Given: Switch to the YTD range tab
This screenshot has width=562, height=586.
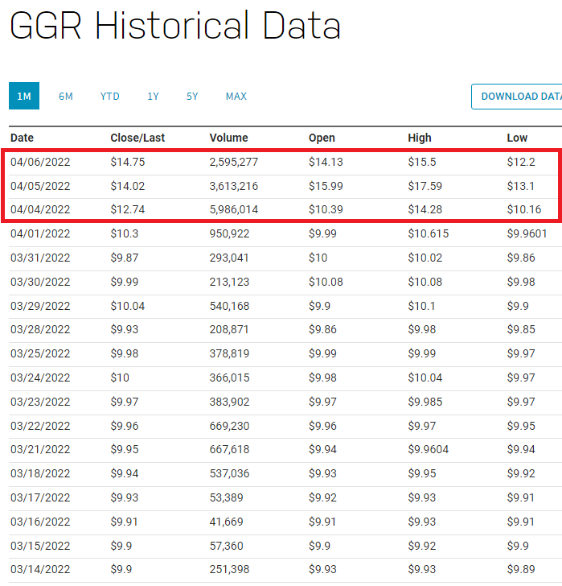Looking at the screenshot, I should 109,97.
